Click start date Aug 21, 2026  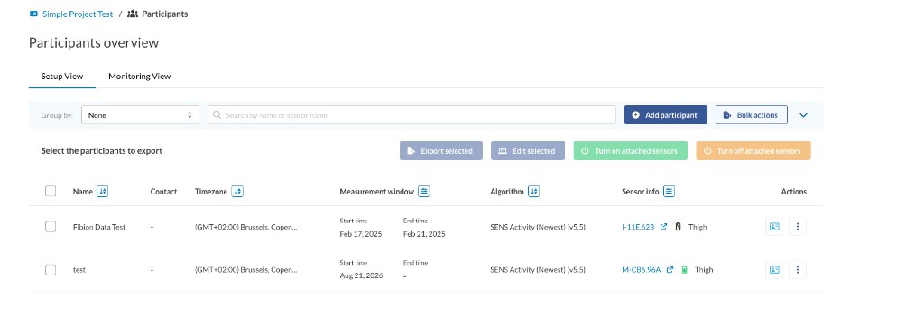click(361, 275)
